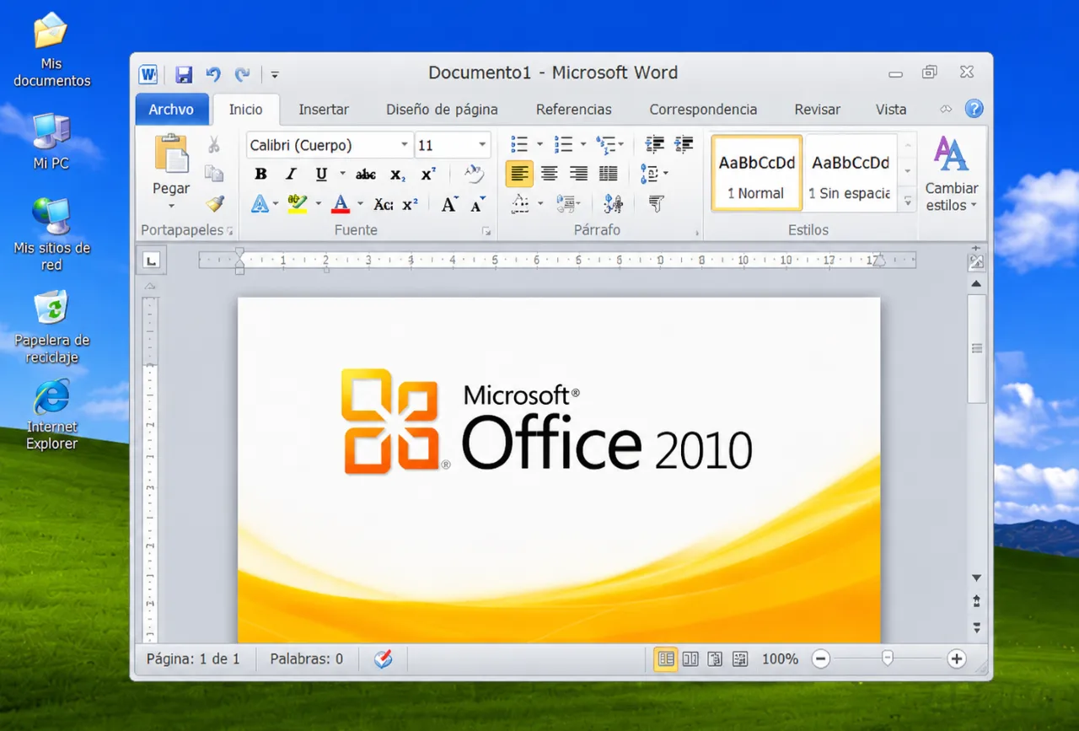Click the Pegar paste button
The image size is (1079, 731).
pos(171,164)
